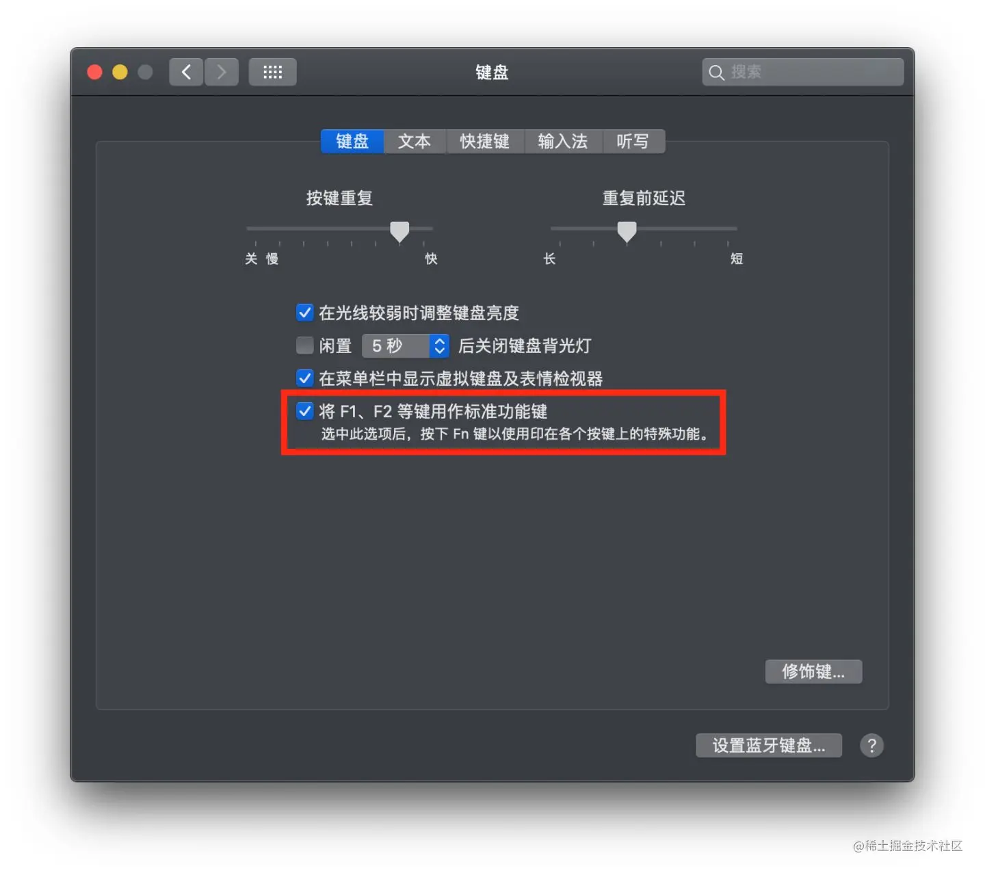Open the 输入法 tab
The height and width of the screenshot is (875, 985).
[x=563, y=142]
